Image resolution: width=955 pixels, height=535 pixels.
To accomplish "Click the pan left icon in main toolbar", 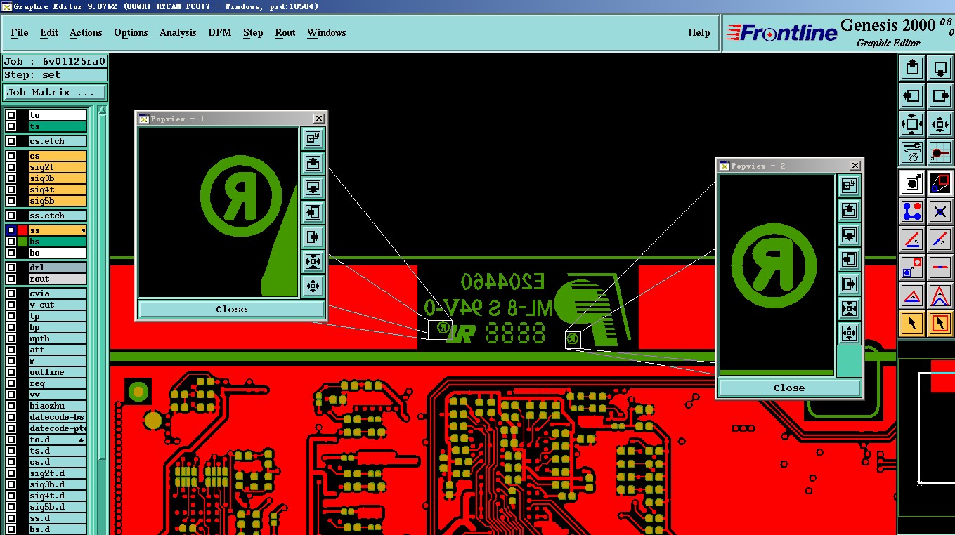I will click(912, 96).
